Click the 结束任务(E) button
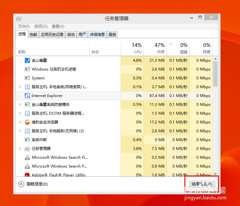 point(202,184)
